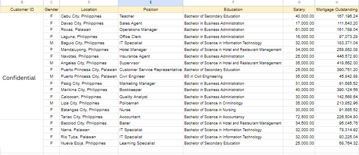359x155 pixels.
Task: Select column E header
Action: point(151,2)
